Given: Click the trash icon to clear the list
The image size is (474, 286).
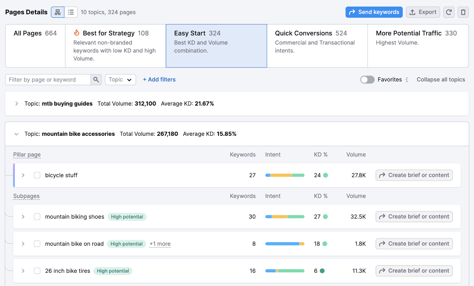Looking at the screenshot, I should [x=463, y=12].
